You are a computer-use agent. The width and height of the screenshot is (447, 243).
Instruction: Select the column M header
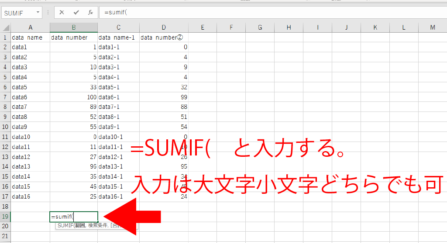432,28
